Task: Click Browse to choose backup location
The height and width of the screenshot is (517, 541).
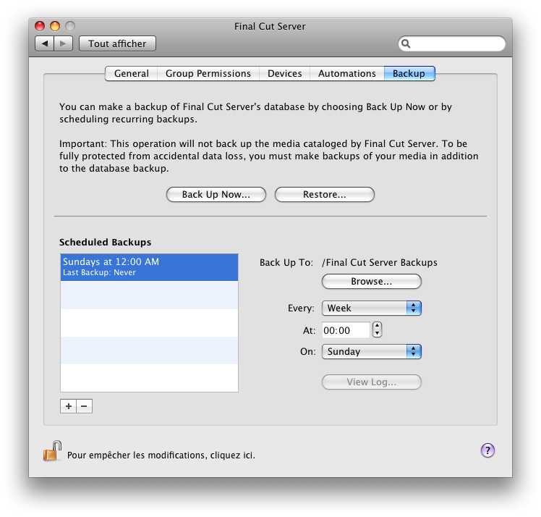Action: point(372,282)
